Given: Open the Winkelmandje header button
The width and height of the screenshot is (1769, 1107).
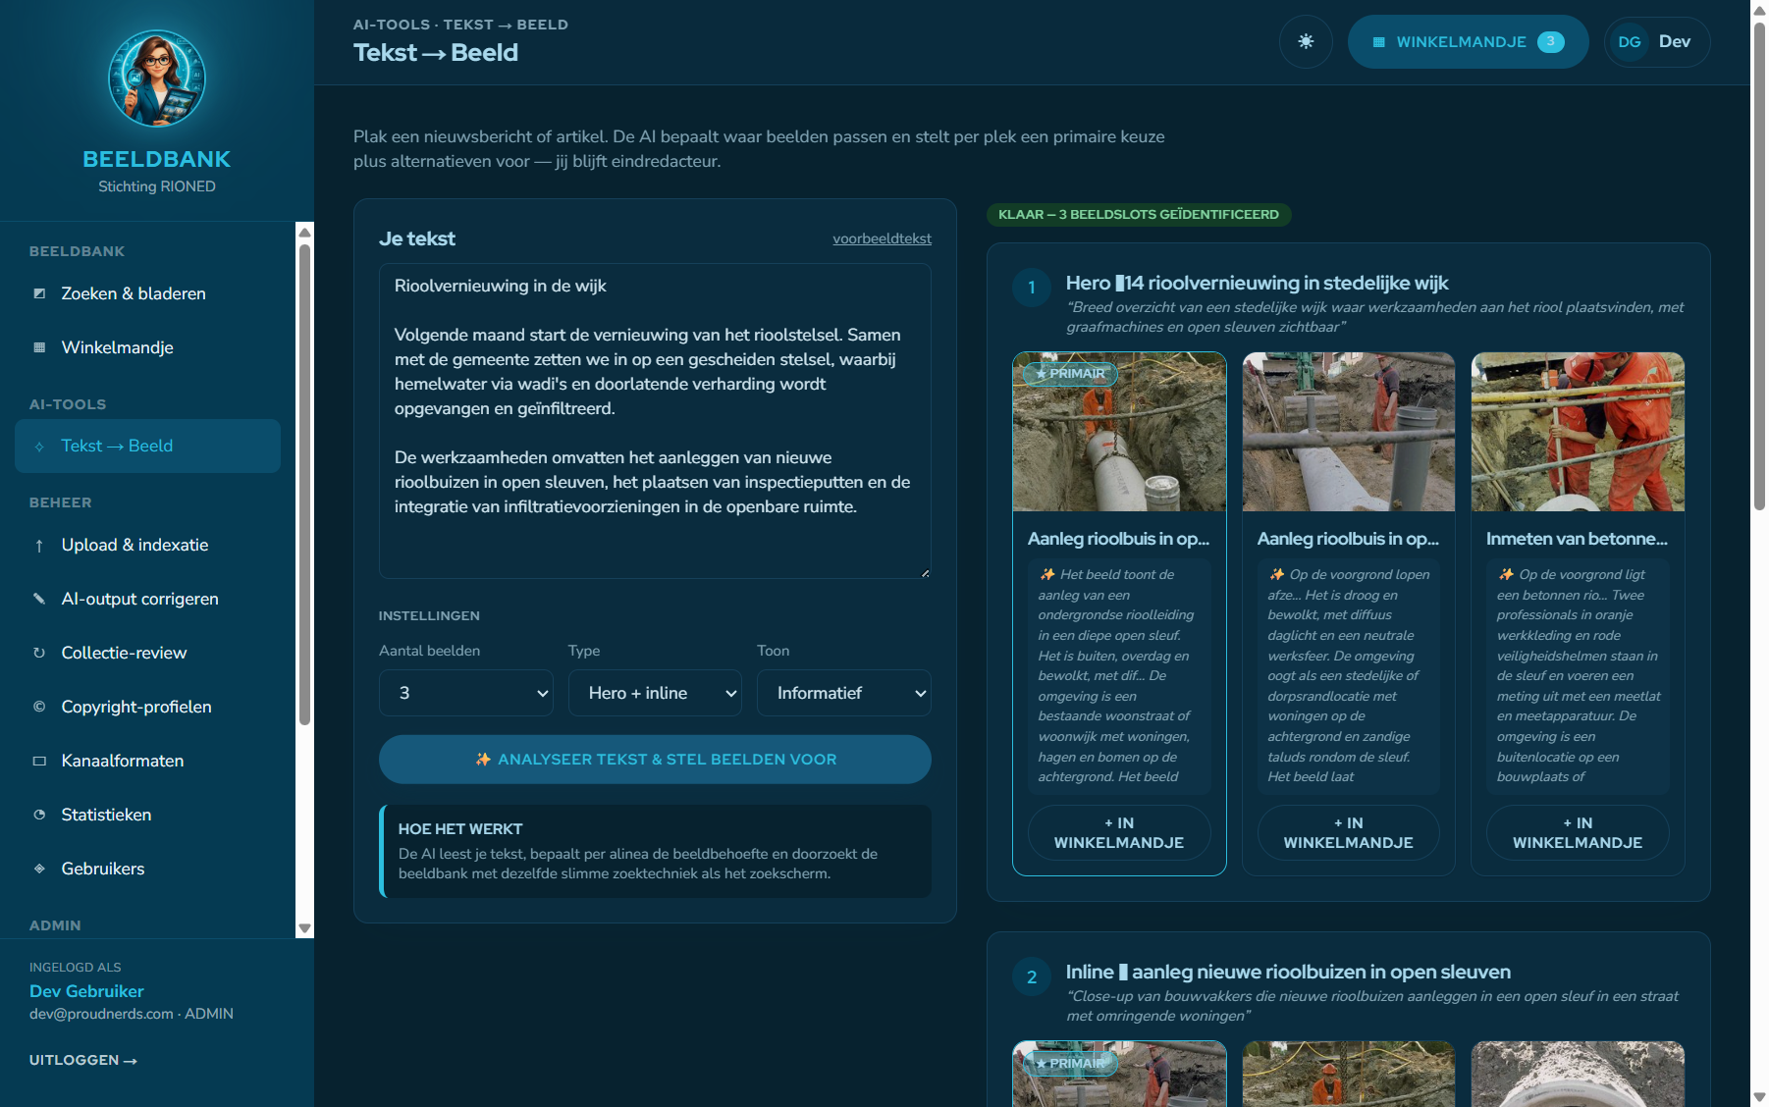Looking at the screenshot, I should 1468,42.
